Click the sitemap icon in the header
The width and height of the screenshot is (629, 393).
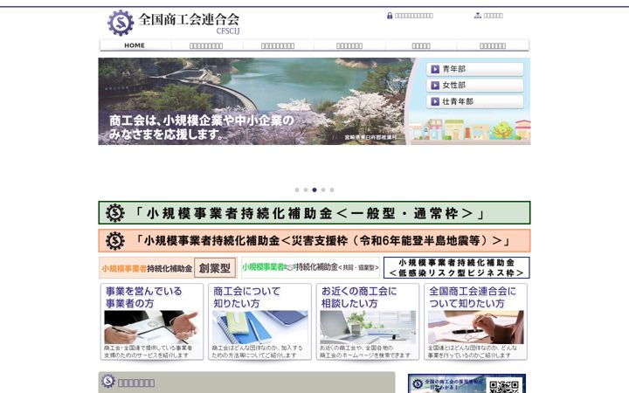pos(478,16)
